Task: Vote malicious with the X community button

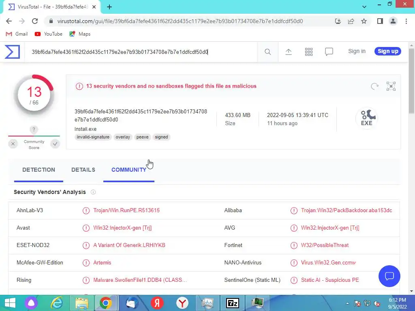Action: click(13, 144)
